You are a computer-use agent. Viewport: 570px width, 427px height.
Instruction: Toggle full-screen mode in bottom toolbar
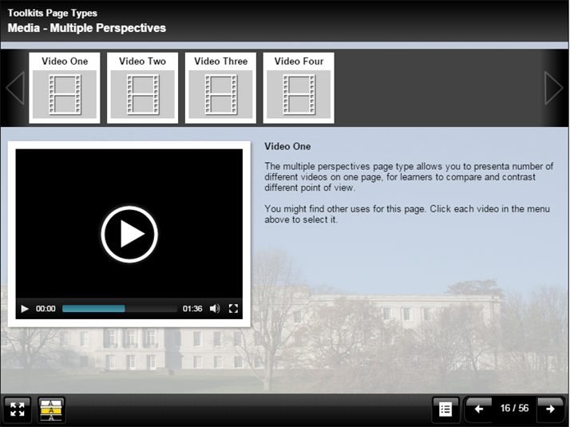[18, 409]
